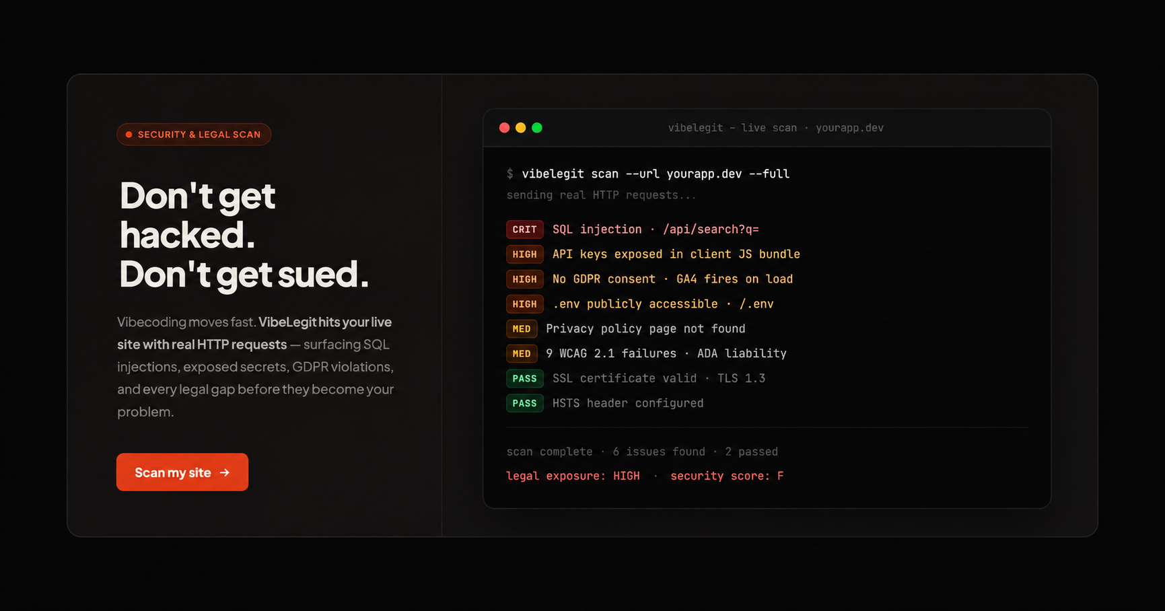Click HIGH badge beside No GDPR consent
This screenshot has width=1165, height=611.
pyautogui.click(x=524, y=279)
